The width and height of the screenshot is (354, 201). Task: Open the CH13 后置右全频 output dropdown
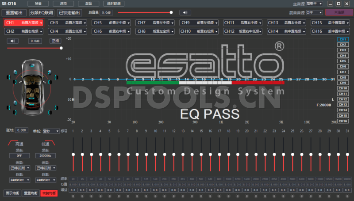(286, 23)
